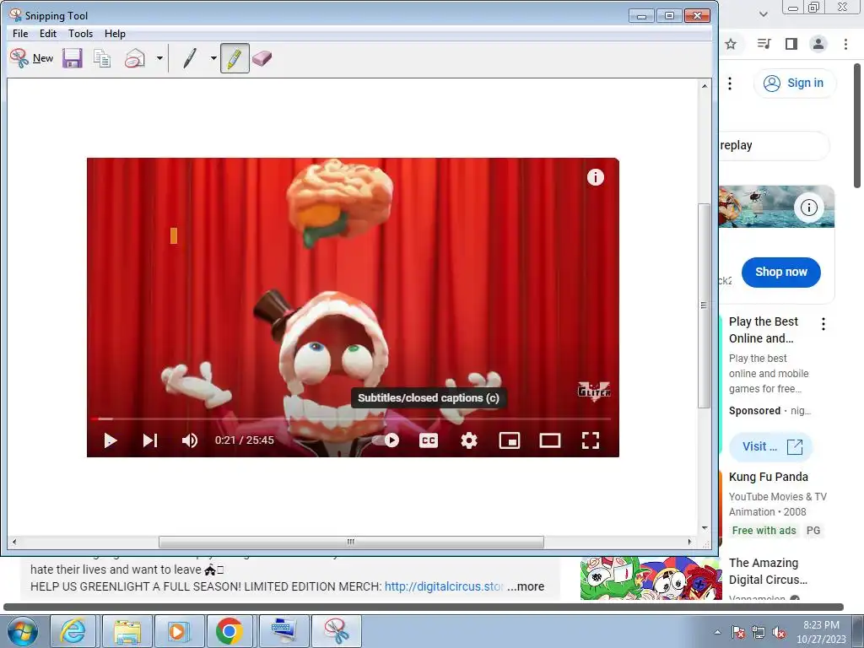Toggle Chrome side panel icon
Image resolution: width=864 pixels, height=648 pixels.
791,44
